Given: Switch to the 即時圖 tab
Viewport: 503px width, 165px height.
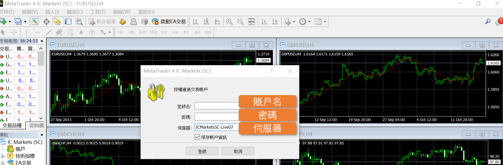Looking at the screenshot, I should click(36, 125).
